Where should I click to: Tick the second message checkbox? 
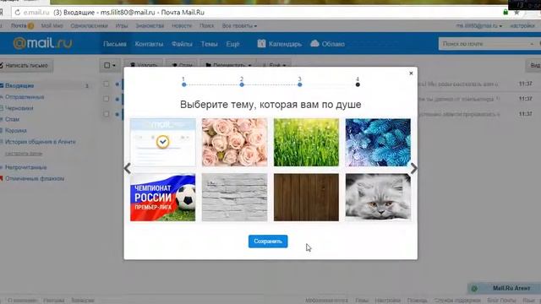107,99
